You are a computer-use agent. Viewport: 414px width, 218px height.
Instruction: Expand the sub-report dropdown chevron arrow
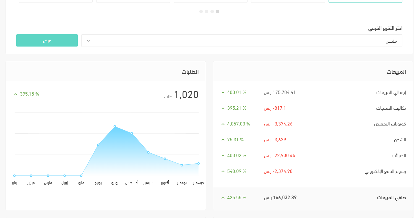point(88,41)
